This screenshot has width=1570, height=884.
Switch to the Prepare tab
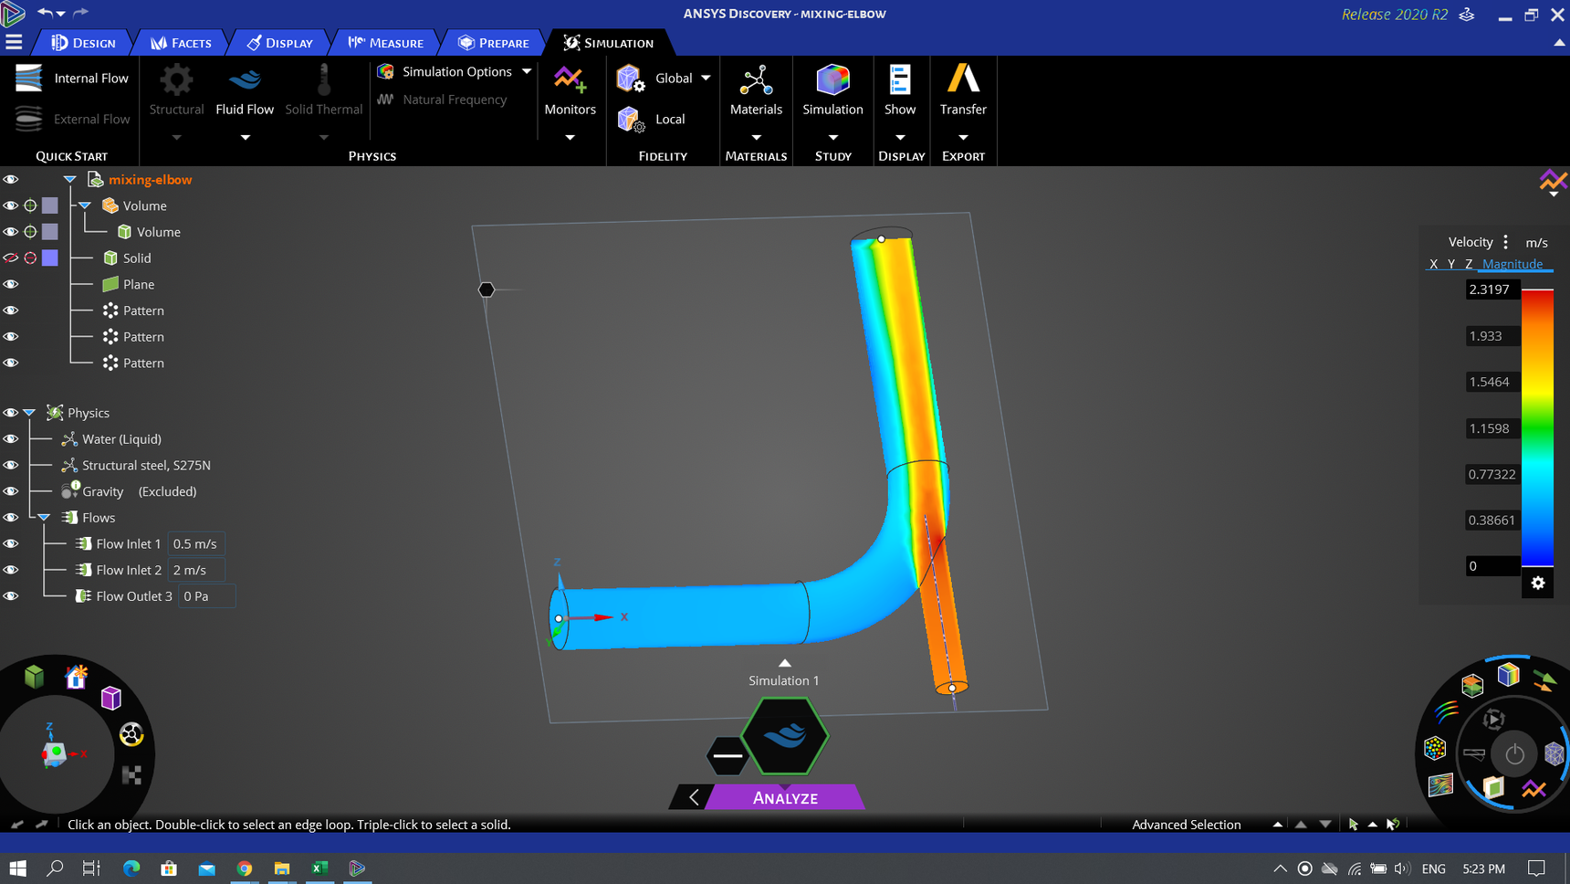(x=493, y=43)
